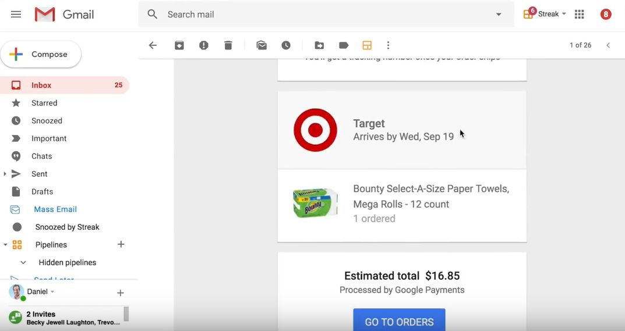The height and width of the screenshot is (331, 625).
Task: Open the Labels tag icon
Action: (344, 45)
